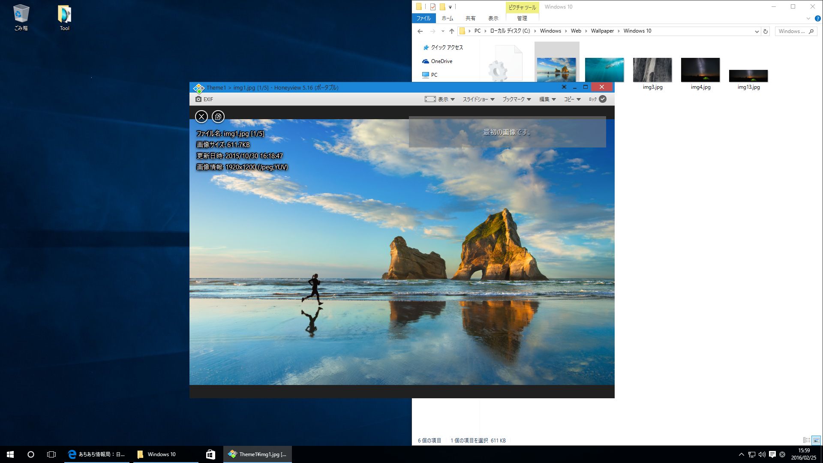
Task: Toggle Honeyview fullscreen mode icon
Action: pos(564,87)
